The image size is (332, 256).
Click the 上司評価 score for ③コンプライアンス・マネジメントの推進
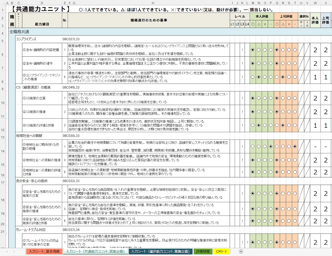tap(326, 77)
